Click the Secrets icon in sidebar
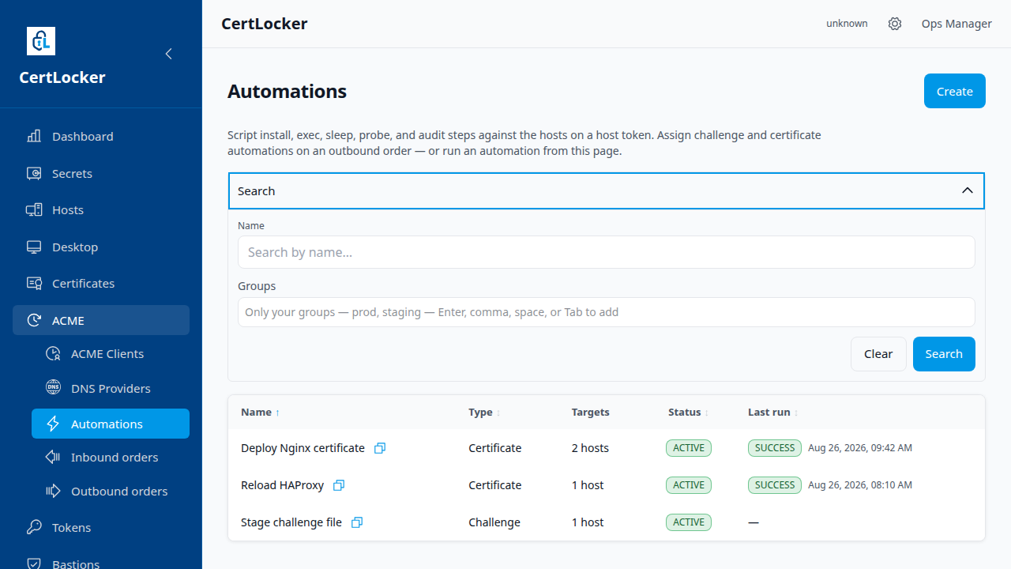Image resolution: width=1011 pixels, height=569 pixels. [34, 173]
